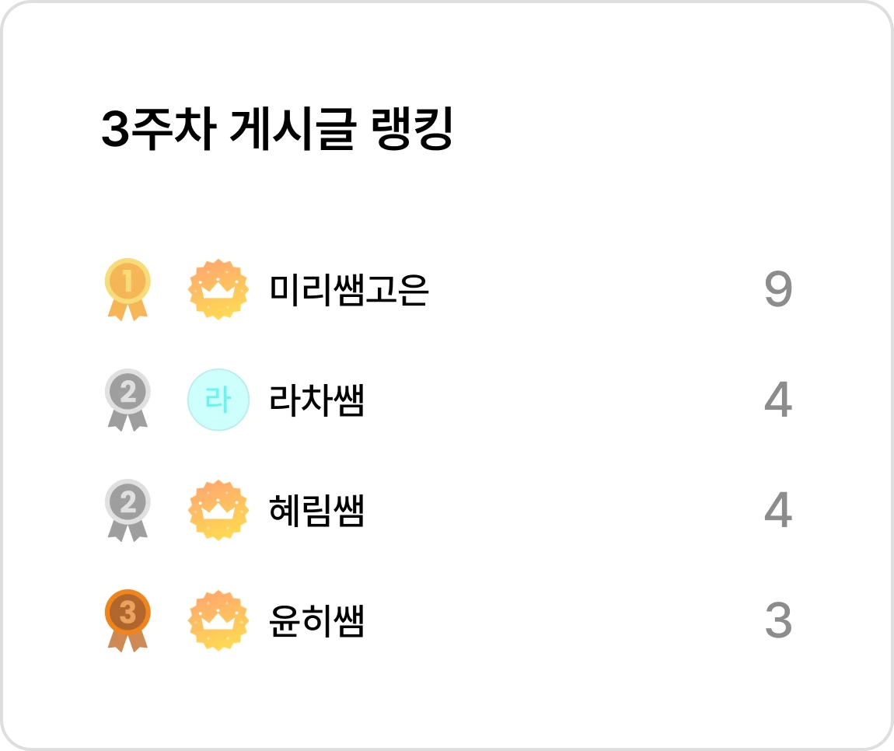Click the silver medal beside 라차쌤
Screen dimensions: 894x751
coord(127,400)
